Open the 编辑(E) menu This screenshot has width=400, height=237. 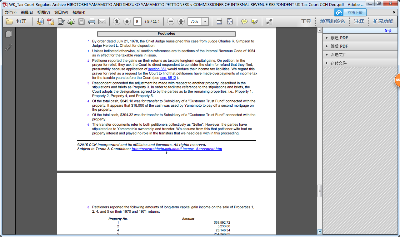coord(27,12)
